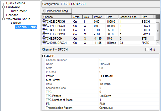Viewport: 161px width, 111px height.
Task: Collapse the 3GPP property group
Action: pyautogui.click(x=44, y=56)
